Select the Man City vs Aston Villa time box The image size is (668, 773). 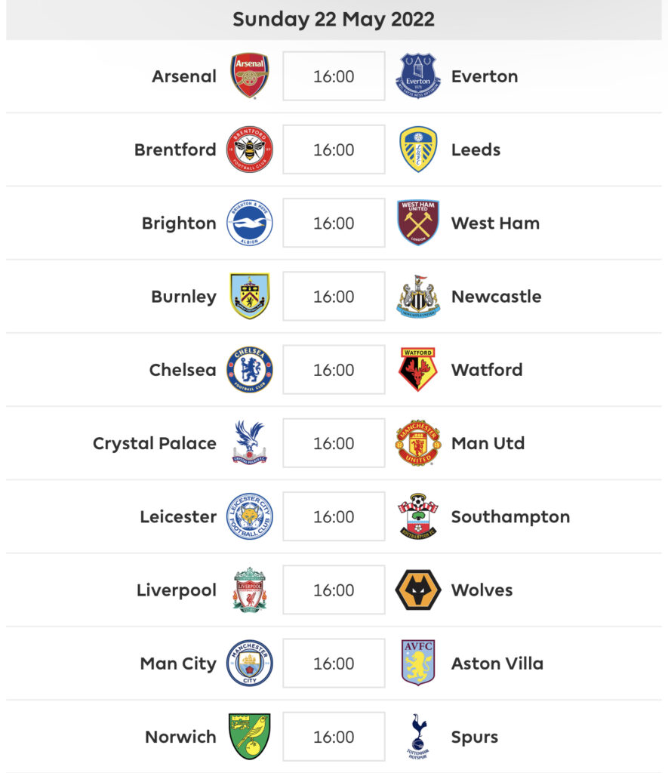tap(334, 663)
